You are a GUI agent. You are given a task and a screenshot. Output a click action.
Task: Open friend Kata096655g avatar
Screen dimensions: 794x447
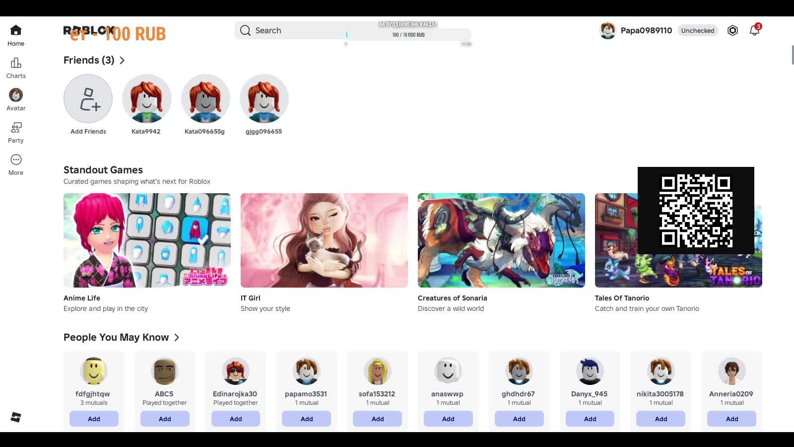(x=205, y=99)
